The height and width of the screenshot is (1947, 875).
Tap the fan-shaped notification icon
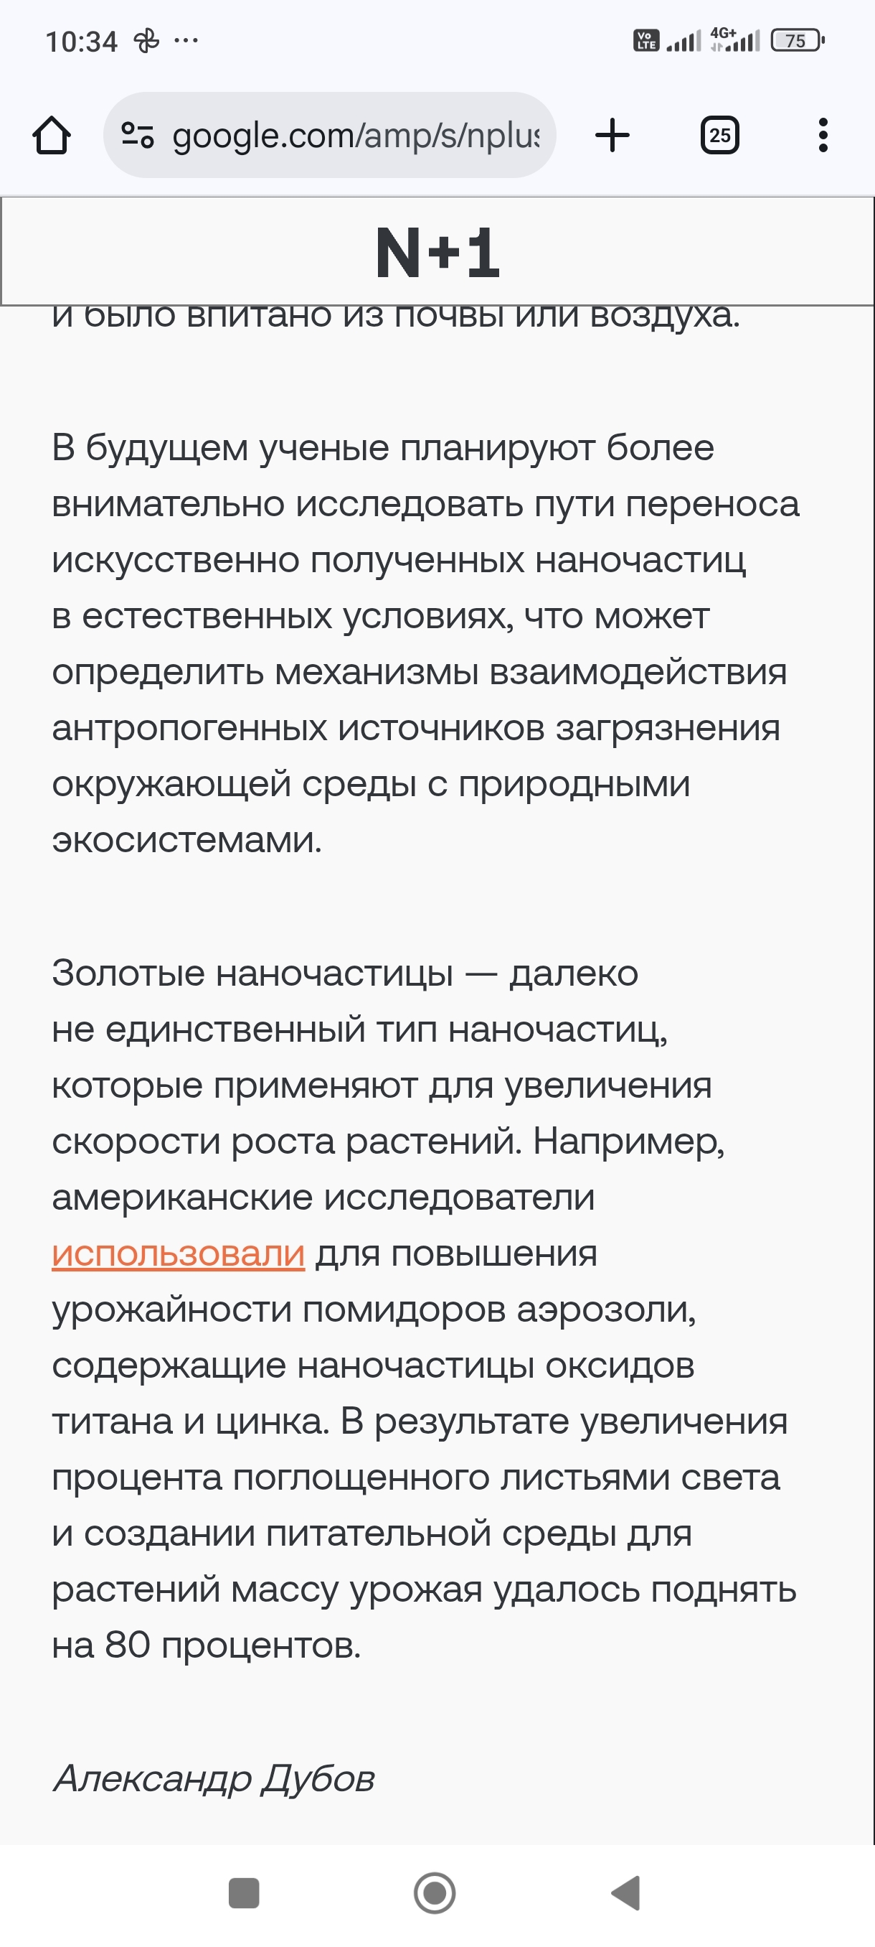coord(146,41)
